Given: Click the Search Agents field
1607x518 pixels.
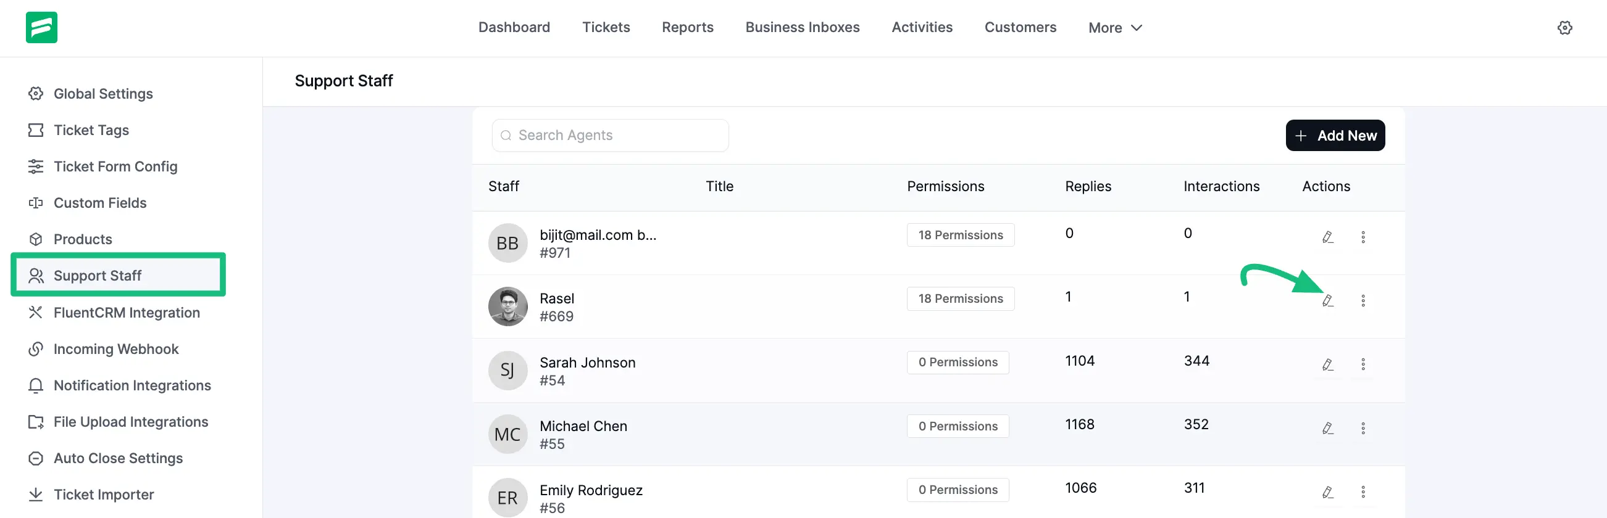Looking at the screenshot, I should point(609,135).
